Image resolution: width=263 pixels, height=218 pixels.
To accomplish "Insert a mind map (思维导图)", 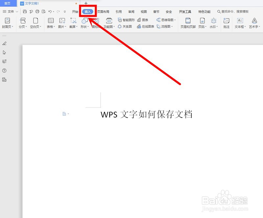I will click(166, 20).
